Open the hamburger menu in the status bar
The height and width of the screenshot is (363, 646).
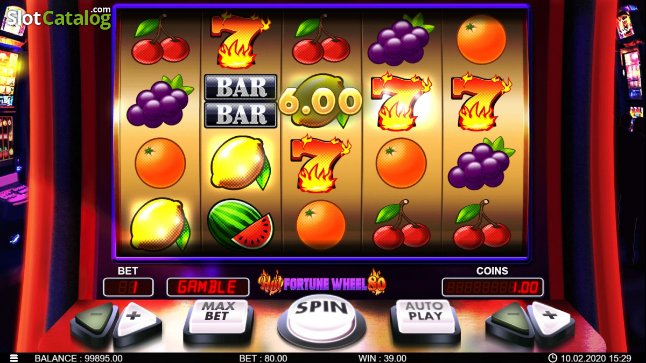[x=14, y=358]
